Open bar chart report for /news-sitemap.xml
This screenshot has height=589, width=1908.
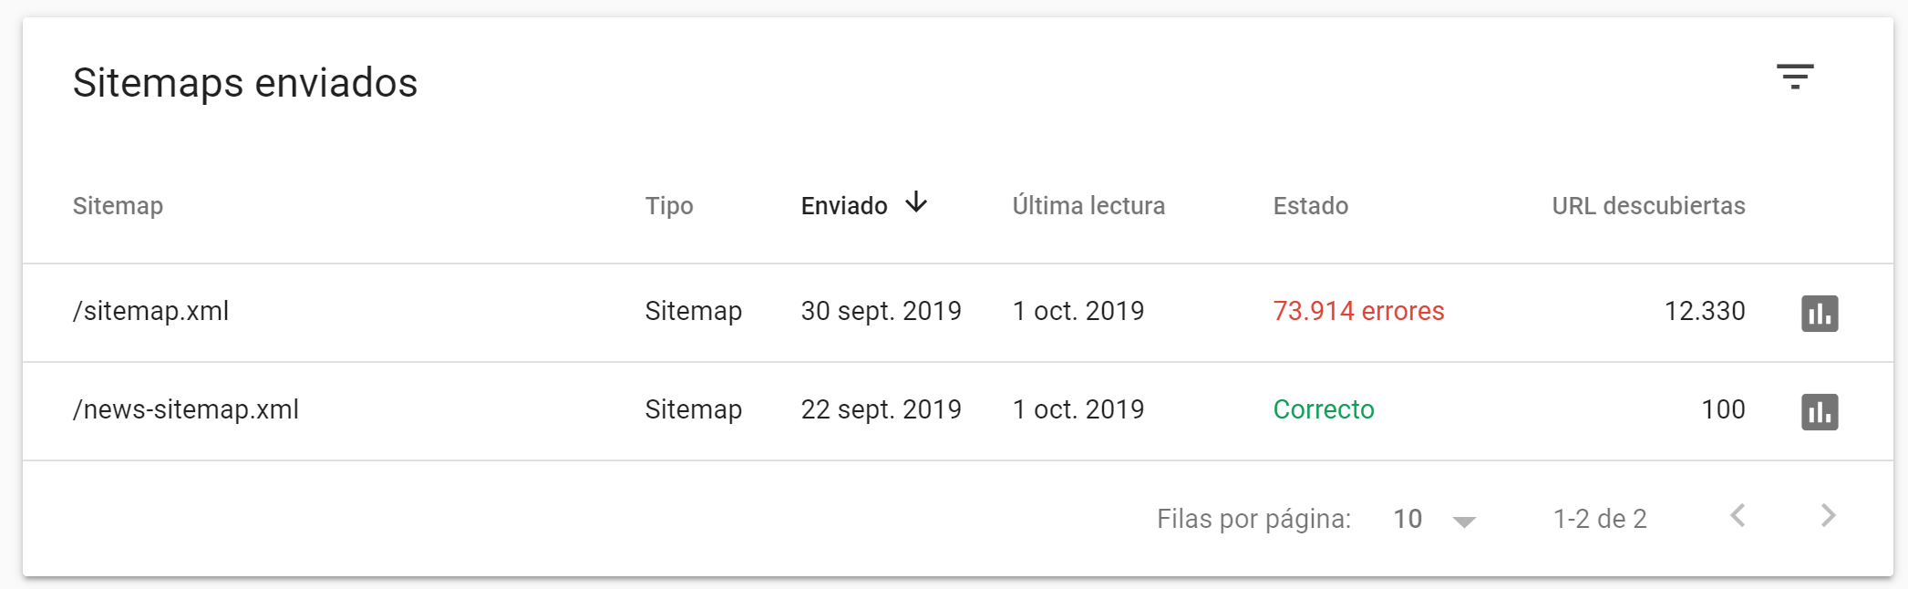click(1820, 411)
